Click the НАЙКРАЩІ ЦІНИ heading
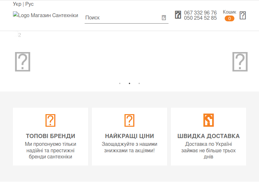259x194 pixels. [129, 136]
